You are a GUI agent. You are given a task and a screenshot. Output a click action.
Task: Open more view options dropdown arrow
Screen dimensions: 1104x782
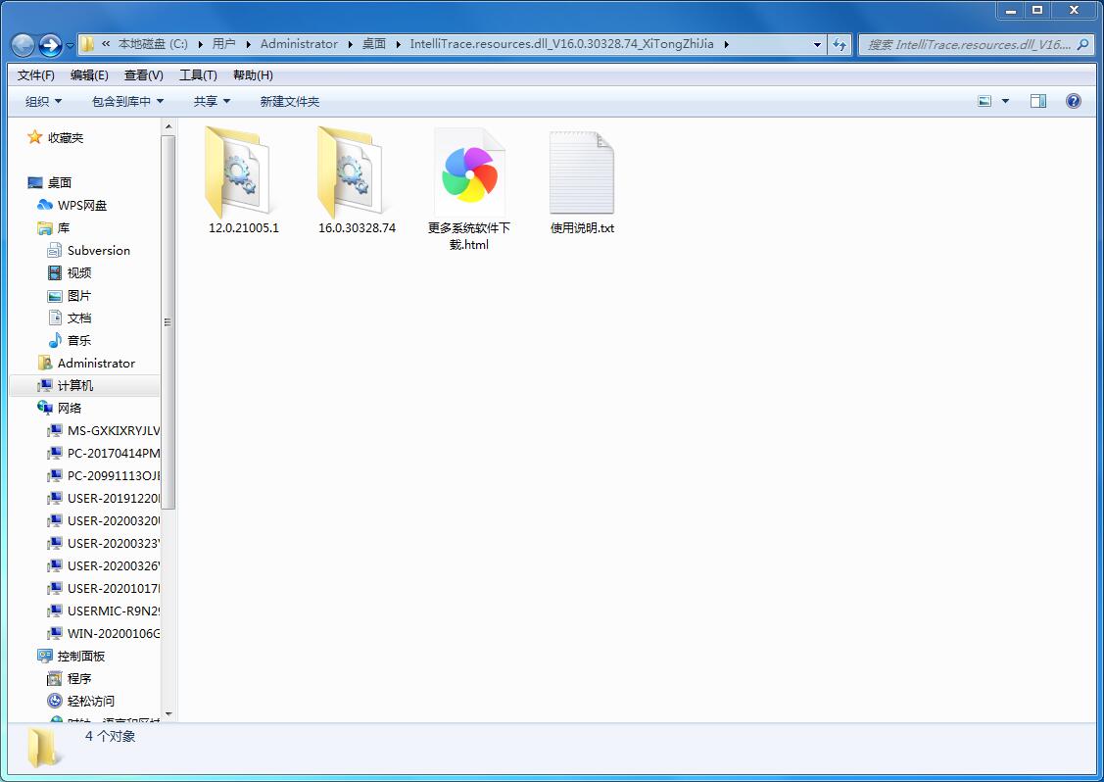pos(1005,102)
